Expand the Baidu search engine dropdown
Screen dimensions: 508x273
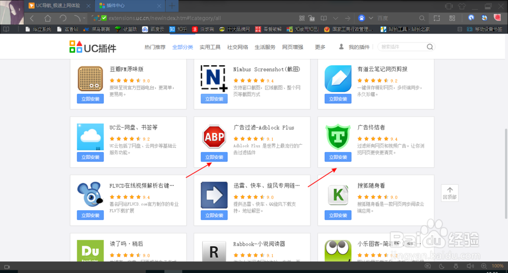pyautogui.click(x=371, y=18)
